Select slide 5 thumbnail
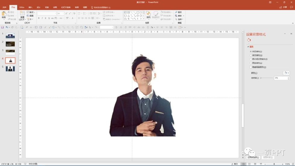The image size is (295, 166). (10, 69)
